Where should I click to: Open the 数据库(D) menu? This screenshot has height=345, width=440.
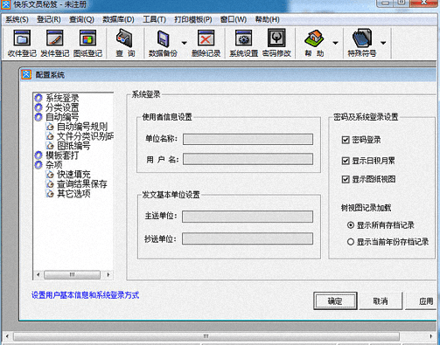click(x=118, y=19)
